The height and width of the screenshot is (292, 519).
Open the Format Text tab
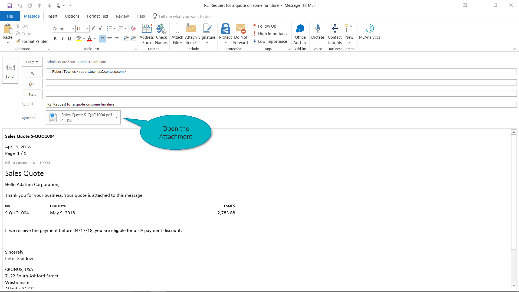pyautogui.click(x=97, y=16)
